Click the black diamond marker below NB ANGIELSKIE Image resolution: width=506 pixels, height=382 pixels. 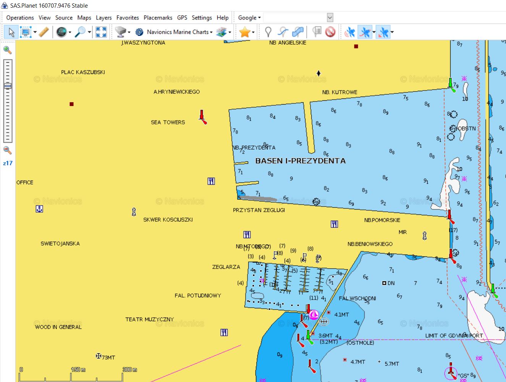(x=318, y=73)
